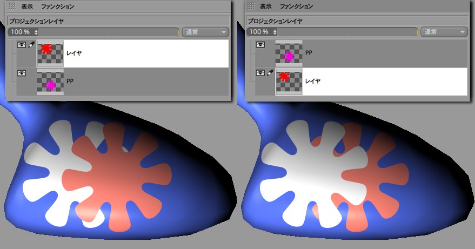Click opacity stepper arrows in left panel
The height and width of the screenshot is (249, 475).
(36, 32)
